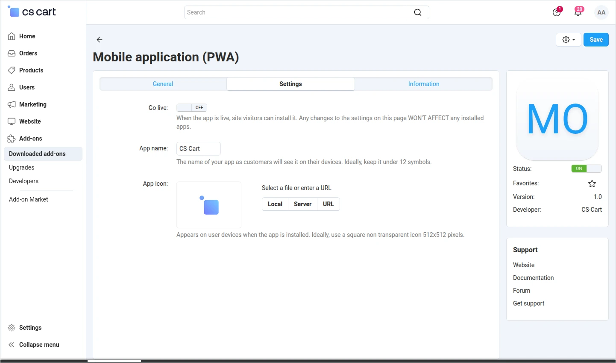Select the Settings tab
The image size is (616, 363).
tap(290, 84)
